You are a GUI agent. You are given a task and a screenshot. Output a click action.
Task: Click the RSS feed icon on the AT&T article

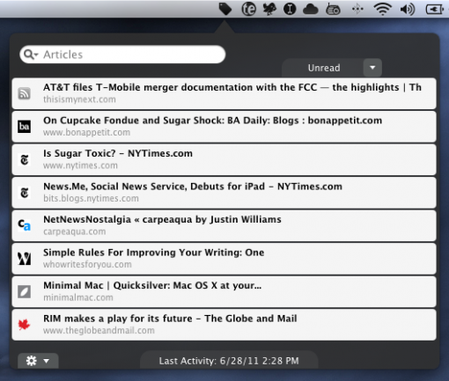tap(24, 93)
